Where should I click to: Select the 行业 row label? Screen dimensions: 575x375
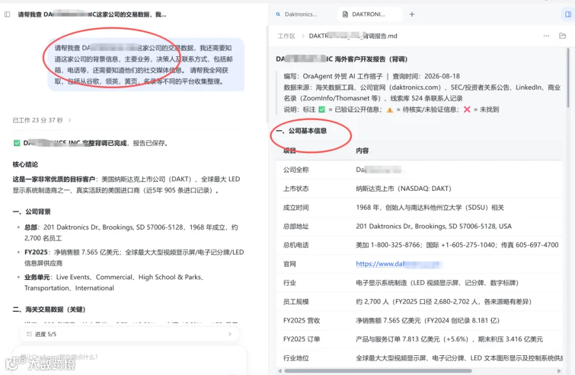(x=289, y=283)
